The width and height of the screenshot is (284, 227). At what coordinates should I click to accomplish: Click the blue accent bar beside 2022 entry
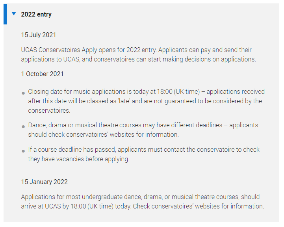(5, 14)
